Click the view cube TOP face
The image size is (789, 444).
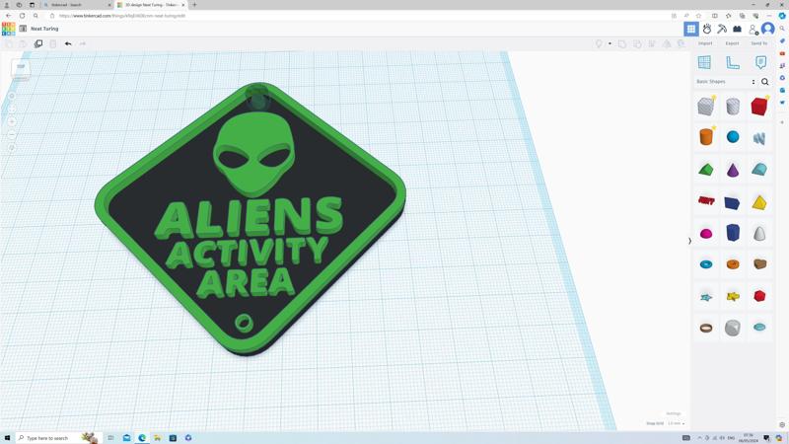click(x=21, y=67)
